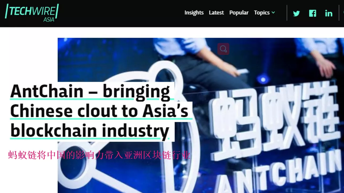
Task: Open the Insights menu item
Action: [194, 13]
